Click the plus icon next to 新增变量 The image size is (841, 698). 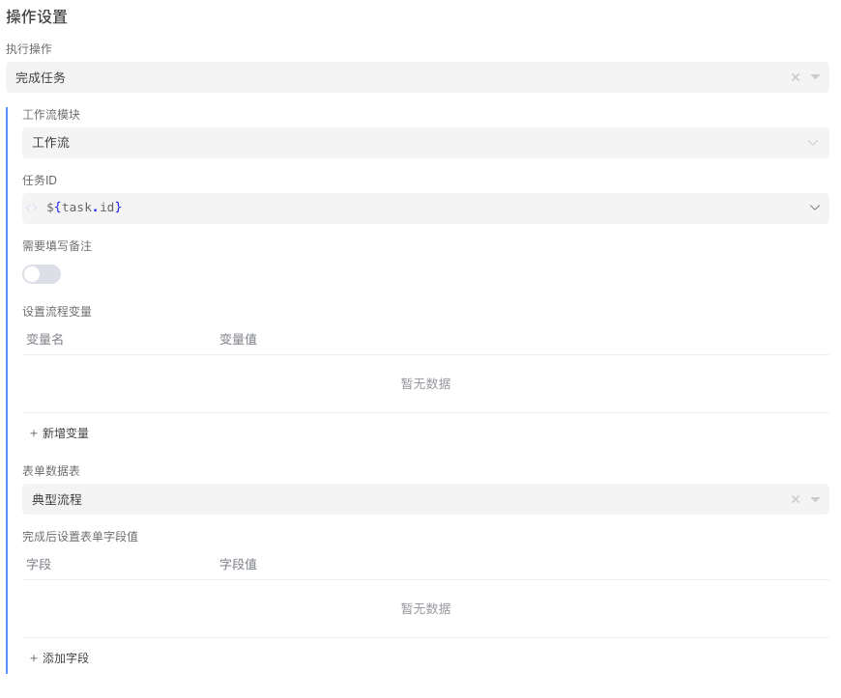tap(34, 433)
